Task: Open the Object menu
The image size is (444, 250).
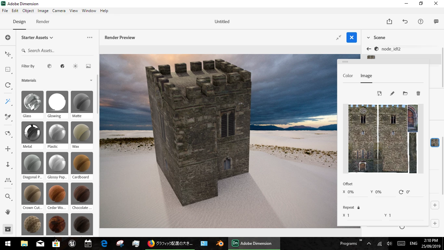Action: (28, 11)
